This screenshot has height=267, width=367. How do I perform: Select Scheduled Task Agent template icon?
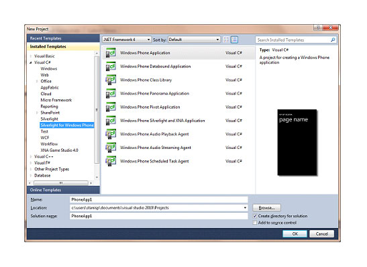pos(111,161)
